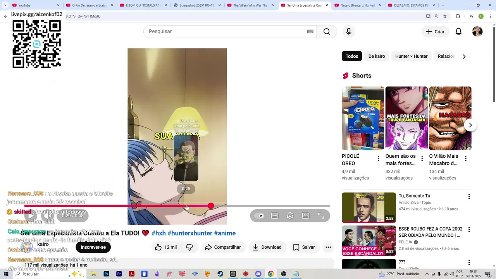The height and width of the screenshot is (279, 496).
Task: Select the De kairo filter chip
Action: (x=377, y=56)
